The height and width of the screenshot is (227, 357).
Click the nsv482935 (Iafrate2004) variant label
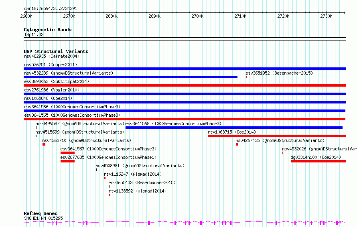pos(52,56)
